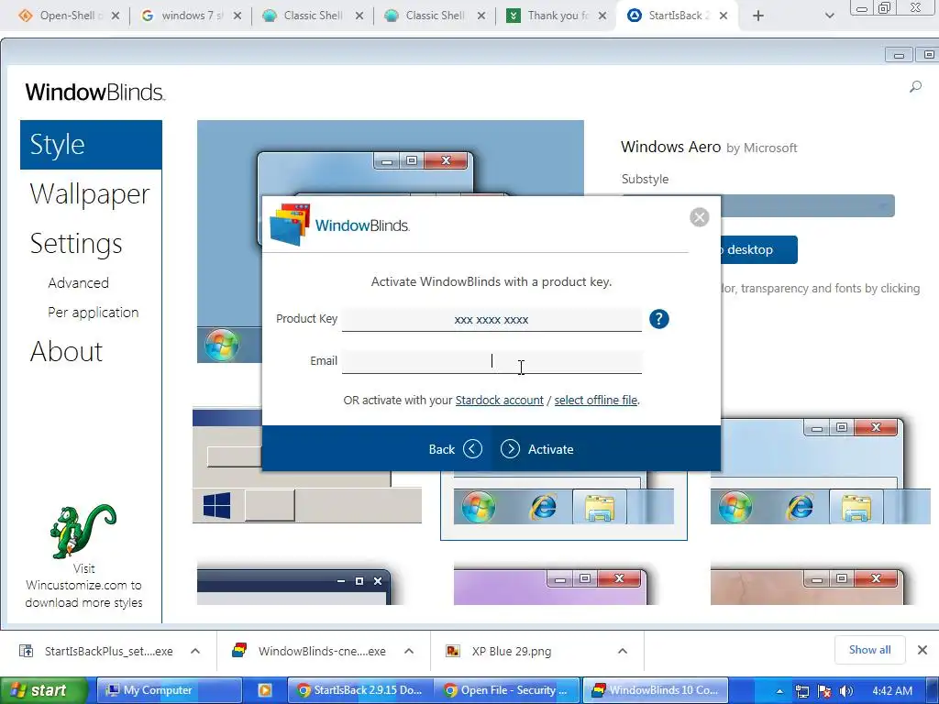The image size is (939, 704).
Task: Click the Windows 7 start orb in the style preview
Action: tap(222, 345)
